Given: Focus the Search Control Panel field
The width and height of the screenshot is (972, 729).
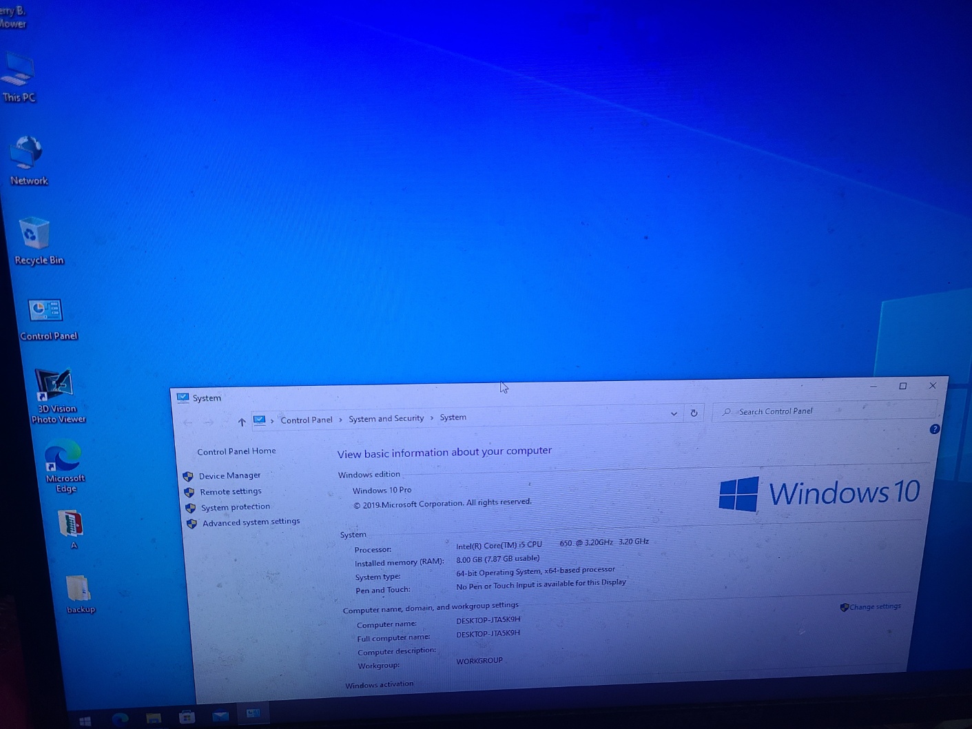Looking at the screenshot, I should pyautogui.click(x=823, y=411).
